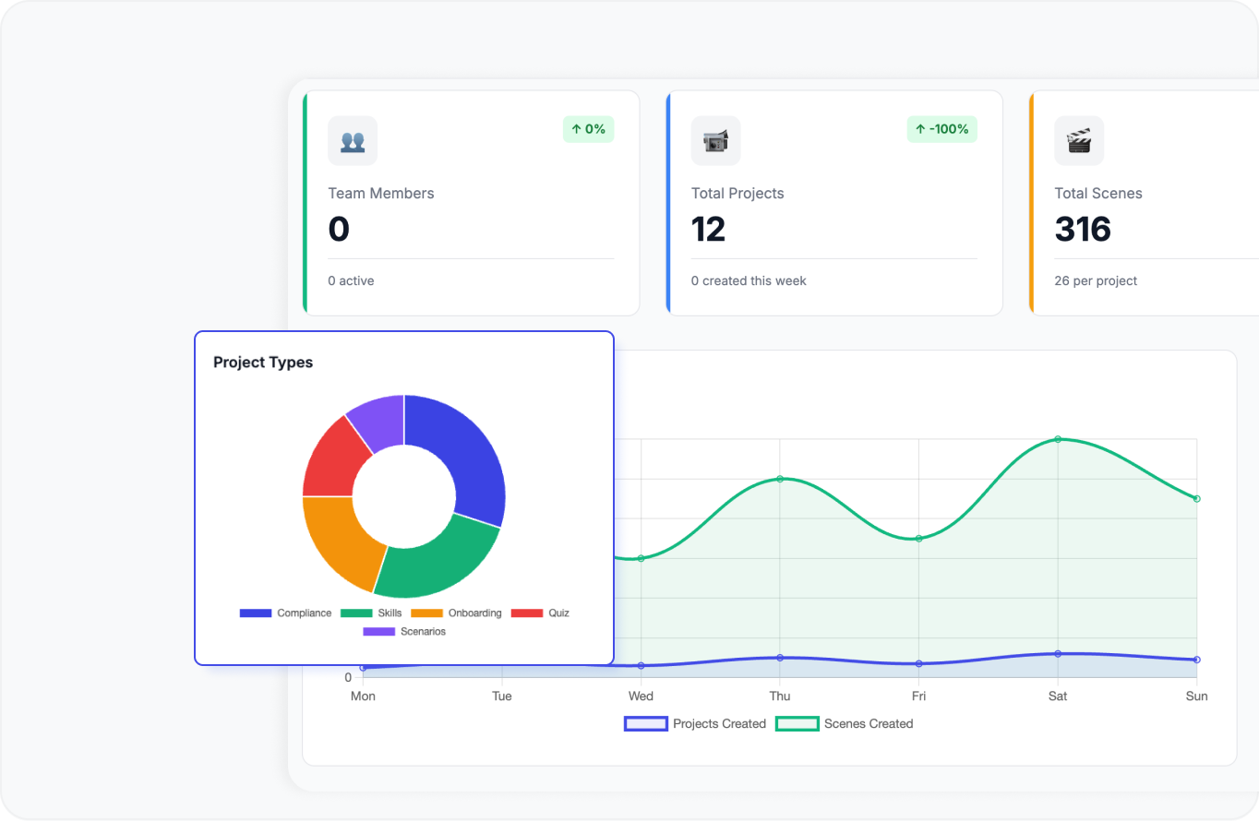
Task: Click the Thursday data point on Scenes line
Action: point(780,479)
